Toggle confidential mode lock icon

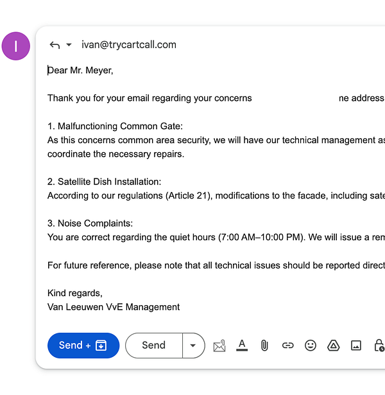click(x=379, y=346)
